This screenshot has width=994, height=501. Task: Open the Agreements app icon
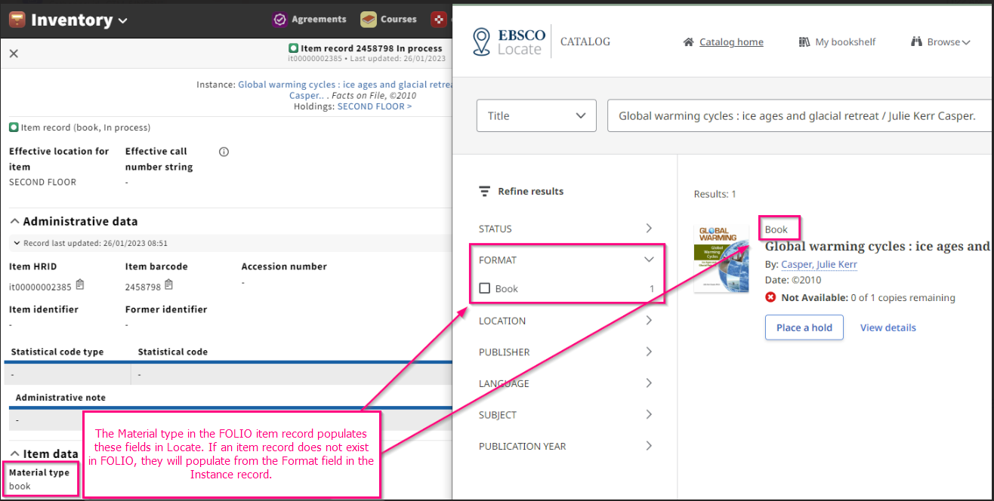coord(280,20)
